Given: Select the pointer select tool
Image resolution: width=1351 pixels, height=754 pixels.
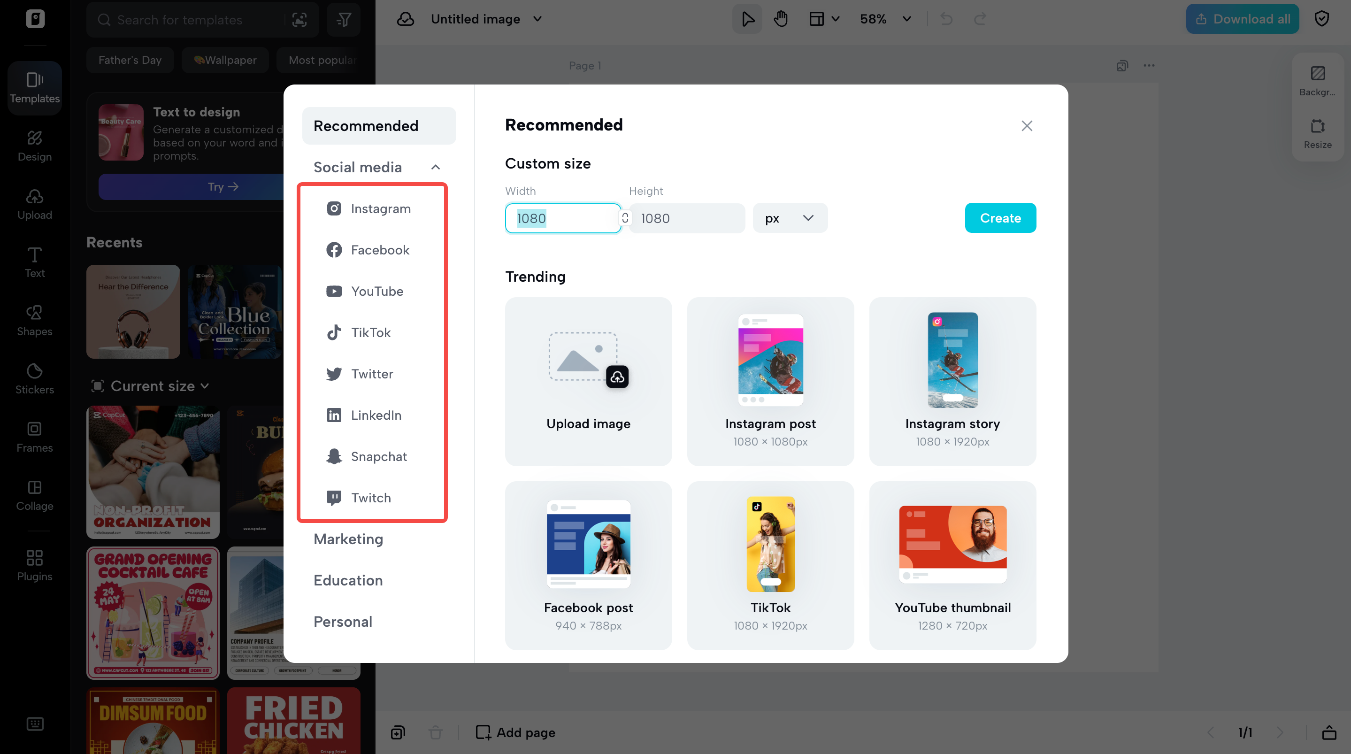Looking at the screenshot, I should 747,19.
